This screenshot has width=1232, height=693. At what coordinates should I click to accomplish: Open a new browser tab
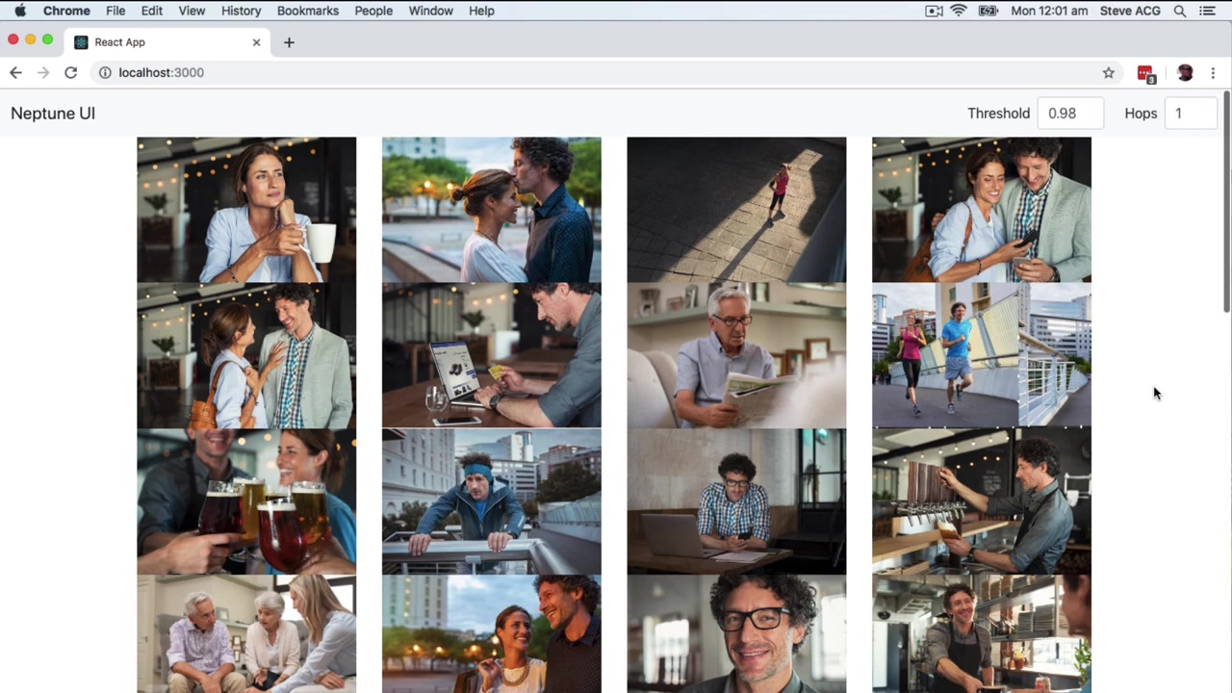pyautogui.click(x=289, y=42)
